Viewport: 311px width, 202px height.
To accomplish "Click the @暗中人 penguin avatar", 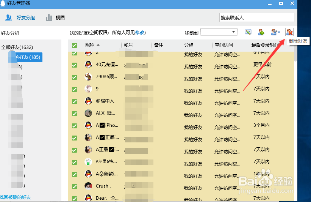I will click(88, 101).
